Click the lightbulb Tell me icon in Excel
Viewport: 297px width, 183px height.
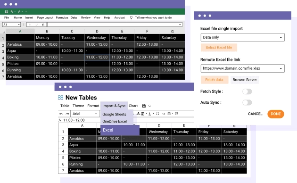click(131, 17)
